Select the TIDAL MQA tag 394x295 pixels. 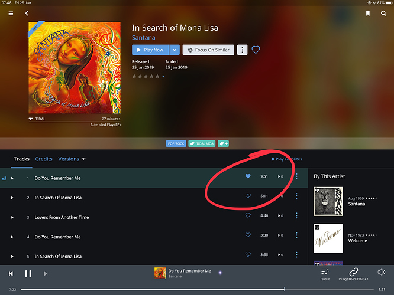click(202, 143)
